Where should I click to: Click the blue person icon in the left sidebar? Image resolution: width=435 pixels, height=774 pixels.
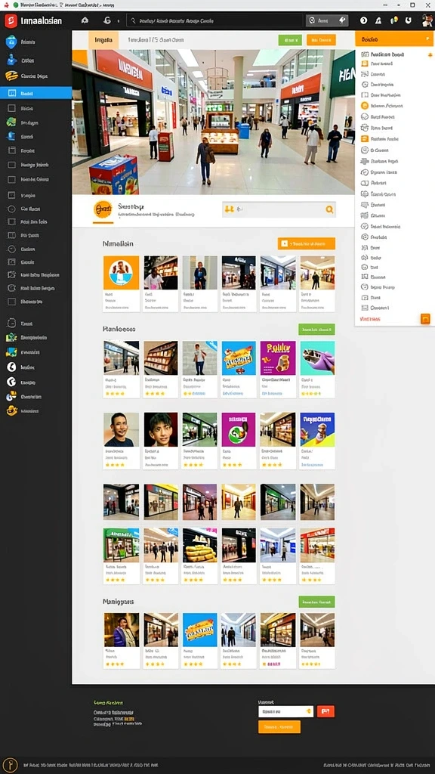(11, 60)
